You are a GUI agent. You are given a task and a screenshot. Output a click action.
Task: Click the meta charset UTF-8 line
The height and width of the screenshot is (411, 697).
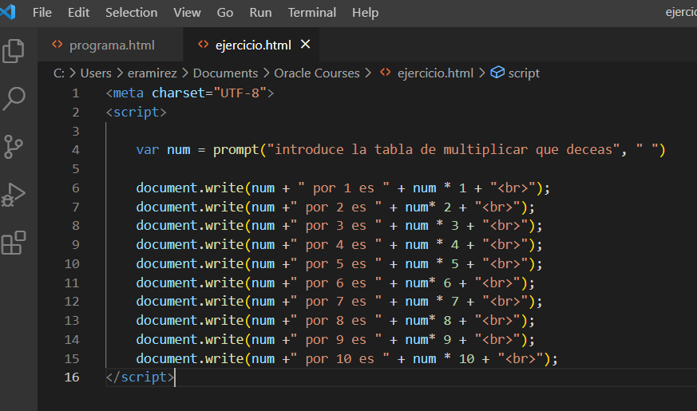tap(190, 93)
